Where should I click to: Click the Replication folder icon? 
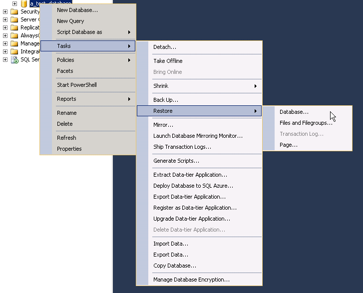click(14, 27)
